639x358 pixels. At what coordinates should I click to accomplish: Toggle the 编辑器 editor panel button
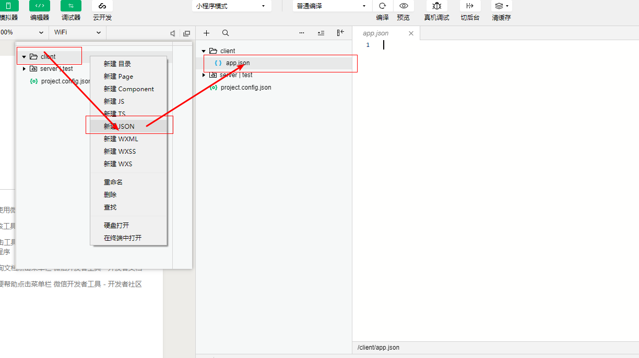pyautogui.click(x=40, y=6)
